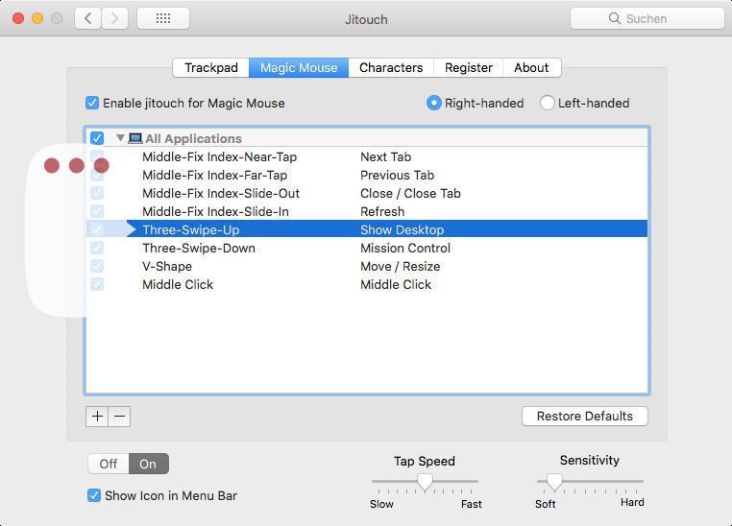732x526 pixels.
Task: Select the Three-Swipe-Down gesture row
Action: point(367,248)
